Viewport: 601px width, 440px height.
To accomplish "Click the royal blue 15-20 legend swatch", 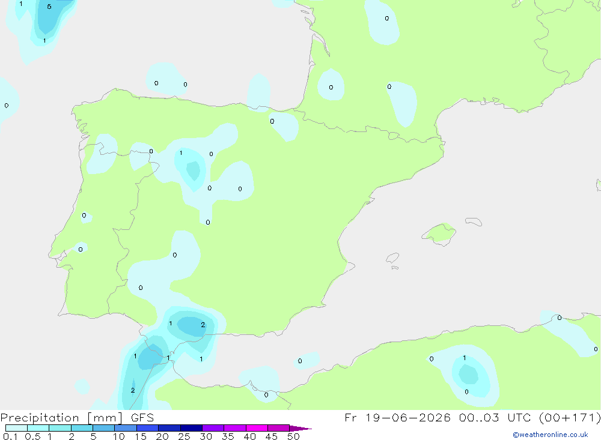I will point(148,428).
